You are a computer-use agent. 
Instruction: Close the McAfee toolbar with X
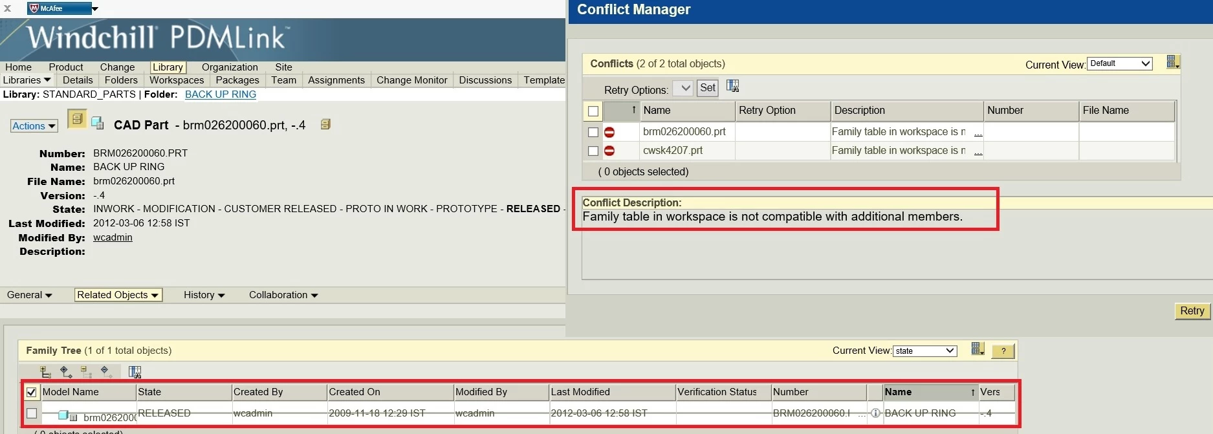click(x=8, y=8)
